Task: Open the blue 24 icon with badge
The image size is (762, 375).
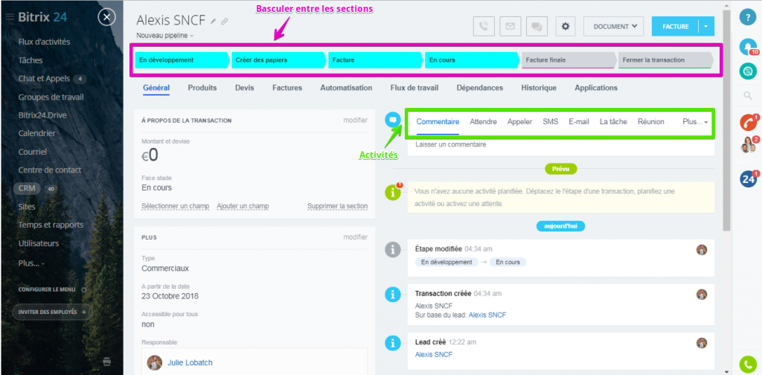Action: pos(747,179)
